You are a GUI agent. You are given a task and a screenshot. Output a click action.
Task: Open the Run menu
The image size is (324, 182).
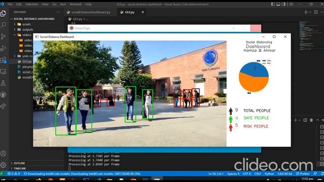[63, 4]
